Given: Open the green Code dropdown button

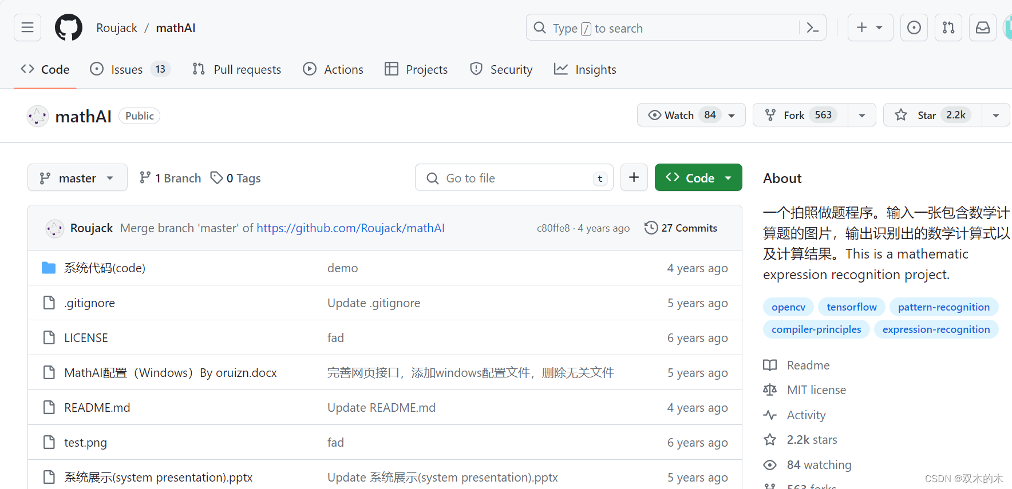Looking at the screenshot, I should [698, 178].
